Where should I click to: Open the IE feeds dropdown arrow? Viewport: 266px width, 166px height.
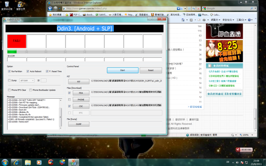pyautogui.click(x=195, y=20)
